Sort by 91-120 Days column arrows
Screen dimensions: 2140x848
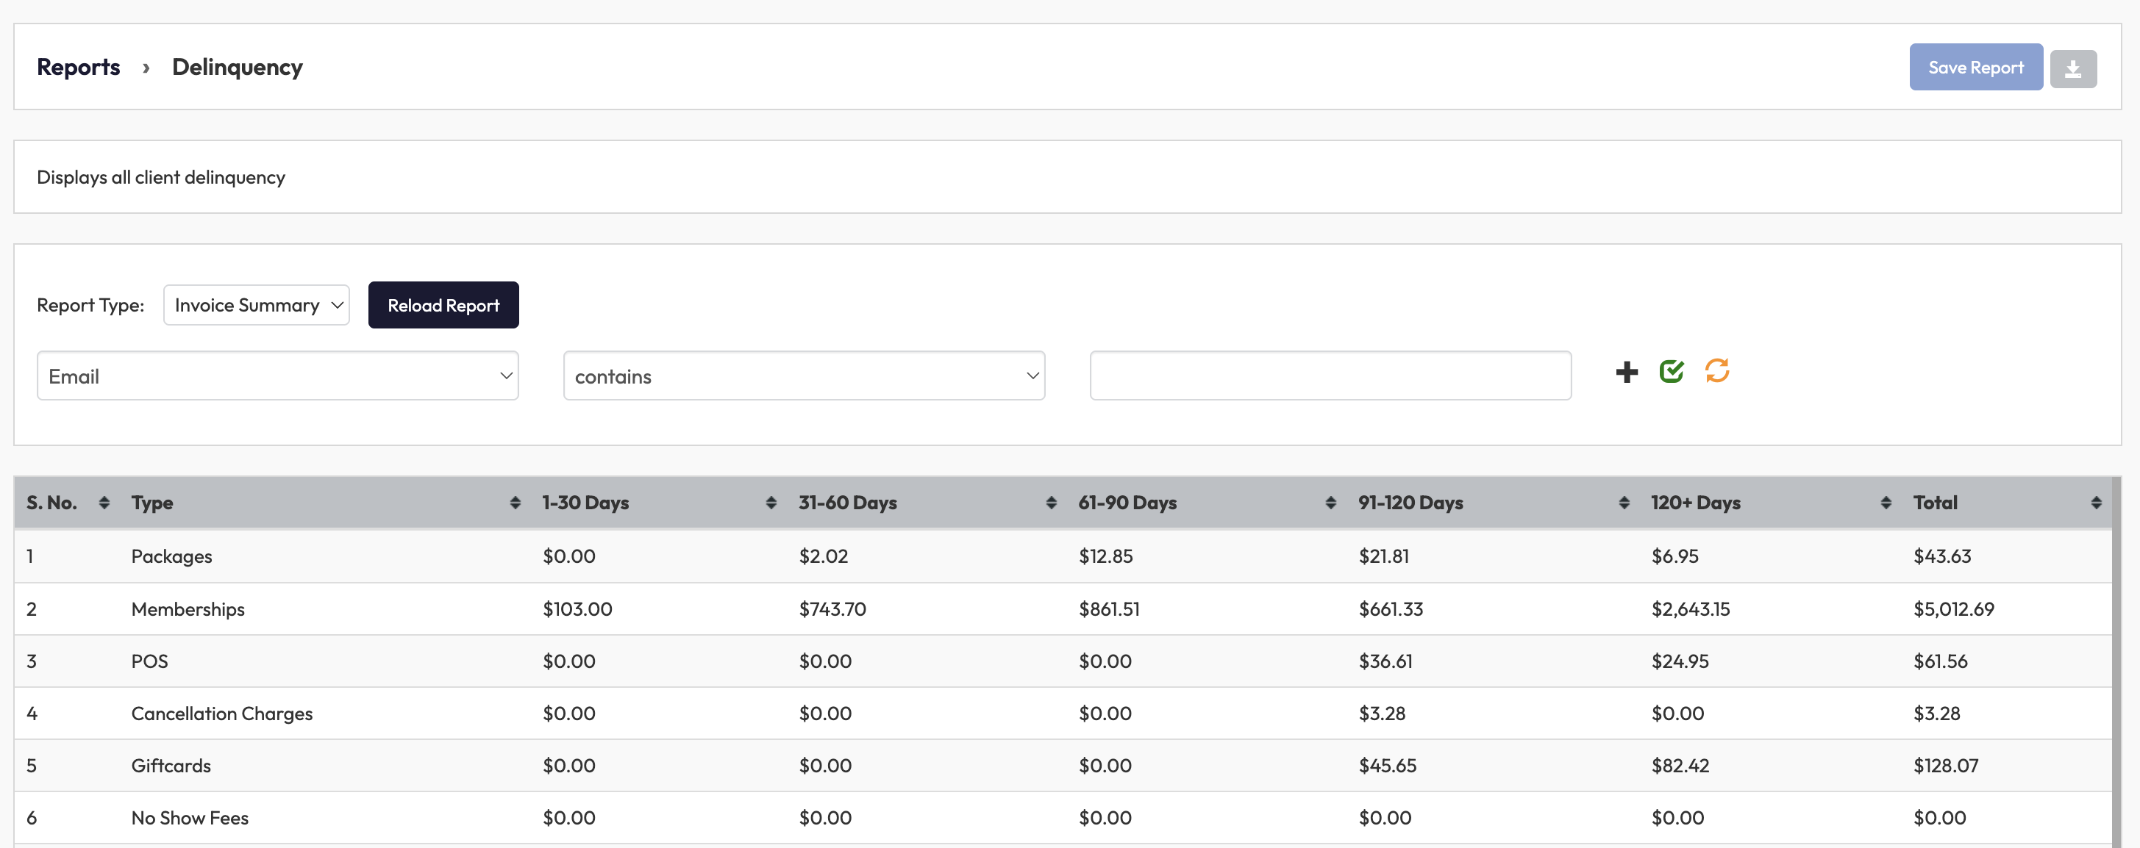click(x=1623, y=503)
